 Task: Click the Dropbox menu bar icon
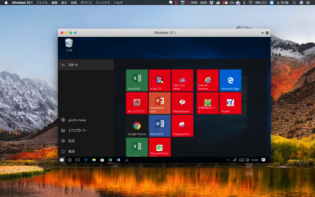(x=212, y=3)
